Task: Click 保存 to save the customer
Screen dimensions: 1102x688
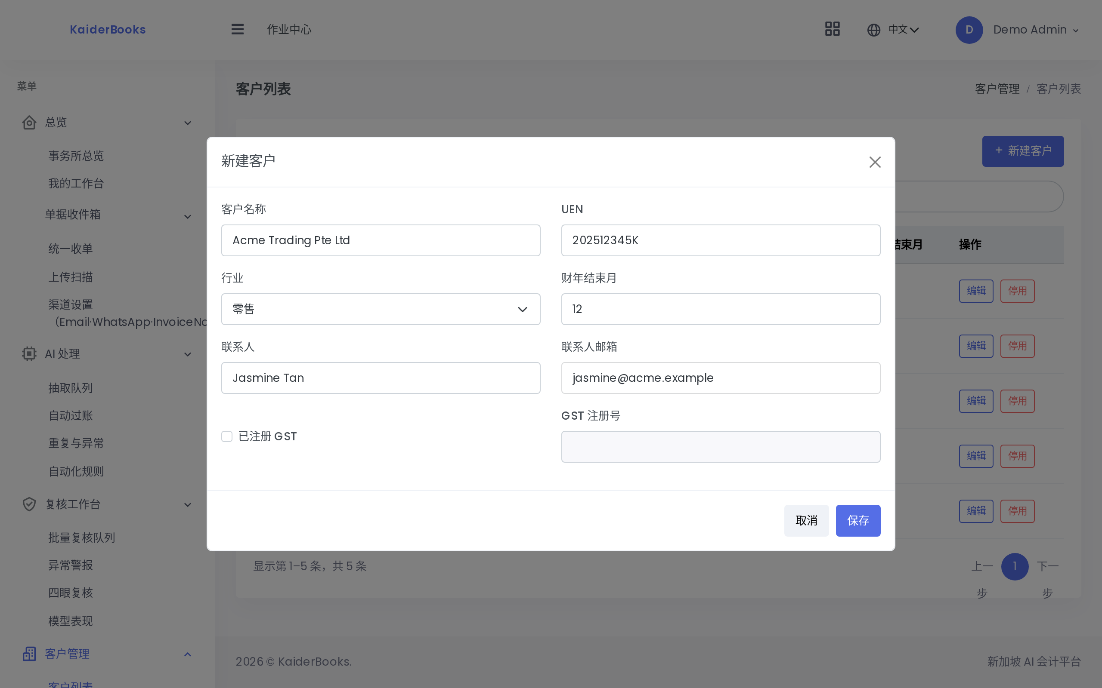Action: 858,521
